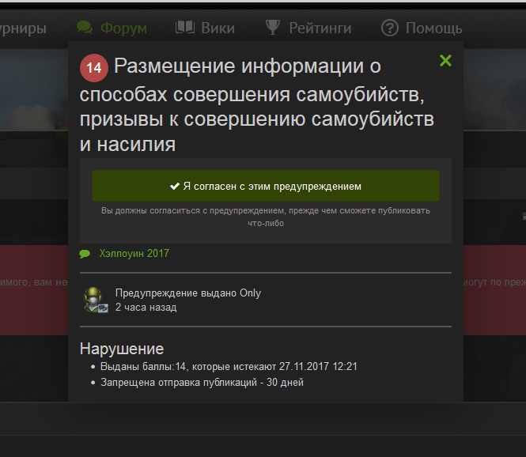Open the Помощь menu label
This screenshot has height=457, width=526.
(433, 28)
